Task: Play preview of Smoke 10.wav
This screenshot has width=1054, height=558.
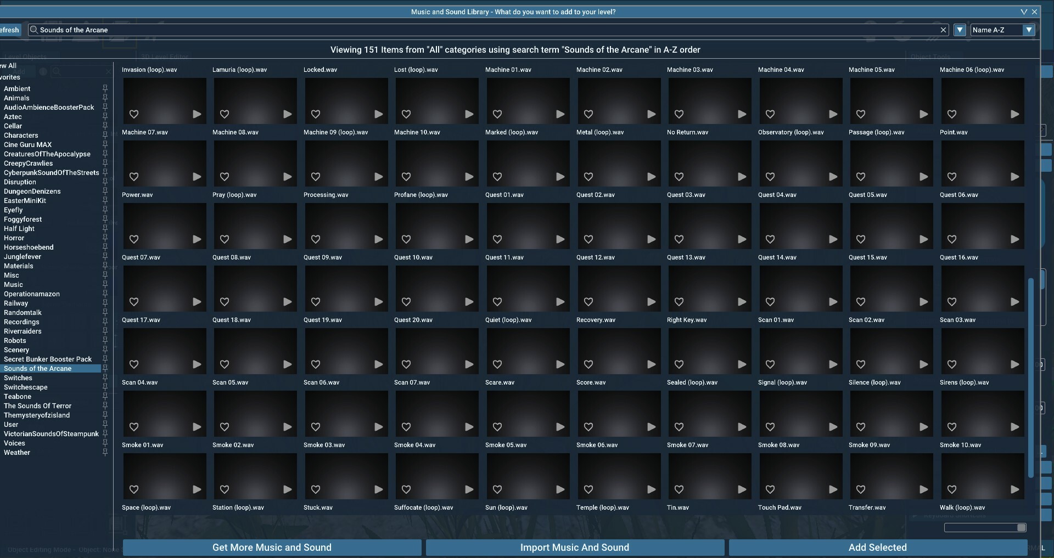Action: pyautogui.click(x=1014, y=489)
